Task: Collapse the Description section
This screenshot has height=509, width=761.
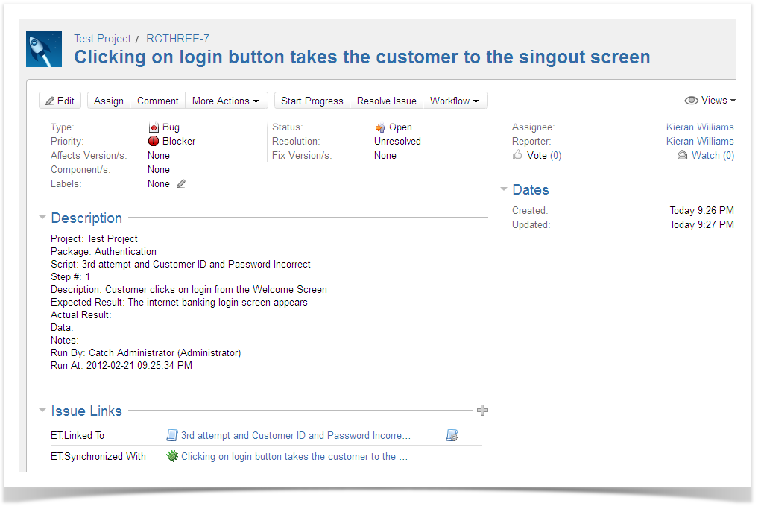Action: pyautogui.click(x=42, y=218)
